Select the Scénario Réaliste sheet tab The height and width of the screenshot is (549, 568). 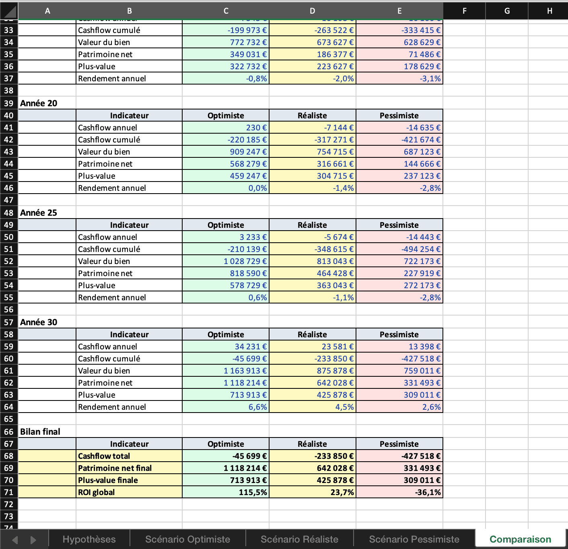(x=299, y=539)
